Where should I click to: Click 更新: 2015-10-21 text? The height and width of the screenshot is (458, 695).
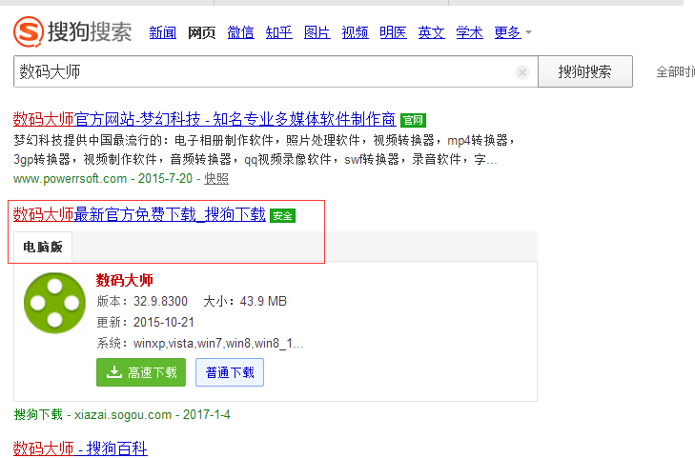click(x=145, y=322)
